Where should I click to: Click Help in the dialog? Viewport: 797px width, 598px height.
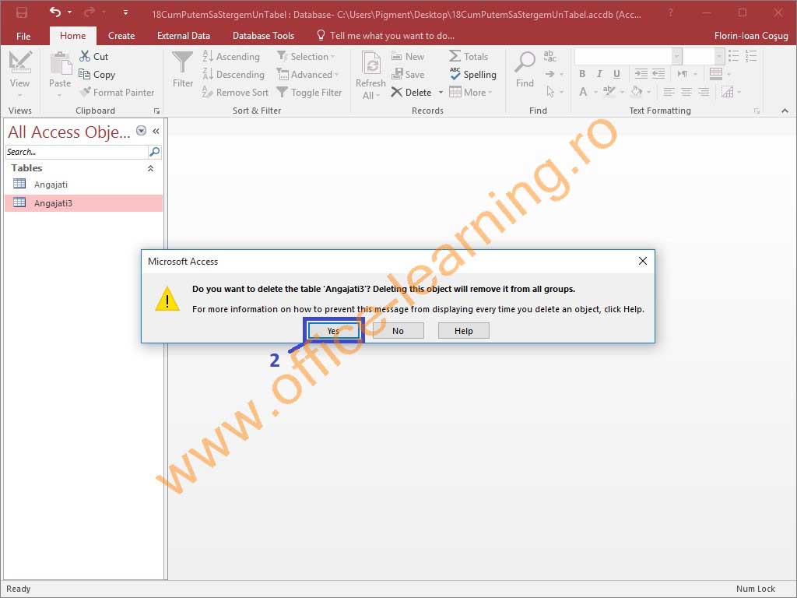coord(464,330)
